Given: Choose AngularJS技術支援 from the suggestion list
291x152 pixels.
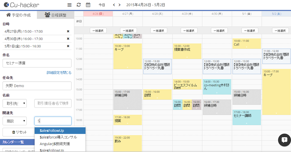Looking at the screenshot, I should (x=55, y=144).
